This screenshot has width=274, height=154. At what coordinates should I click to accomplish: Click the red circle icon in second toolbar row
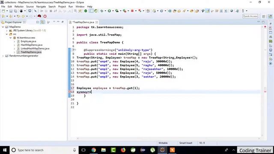(x=45, y=16)
